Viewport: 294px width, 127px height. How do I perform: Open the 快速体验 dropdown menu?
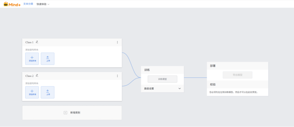pos(43,4)
